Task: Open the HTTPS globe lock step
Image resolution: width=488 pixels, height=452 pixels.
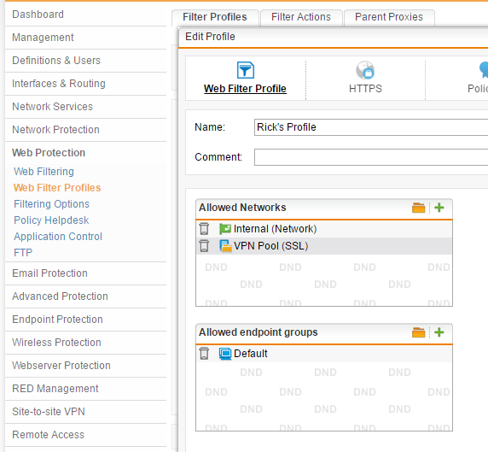Action: point(365,70)
